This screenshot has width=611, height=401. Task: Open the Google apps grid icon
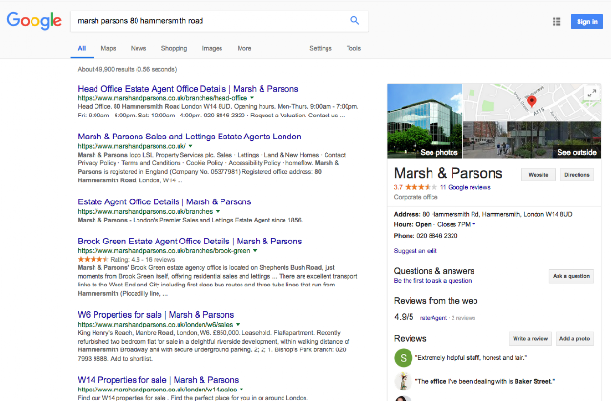coord(557,21)
